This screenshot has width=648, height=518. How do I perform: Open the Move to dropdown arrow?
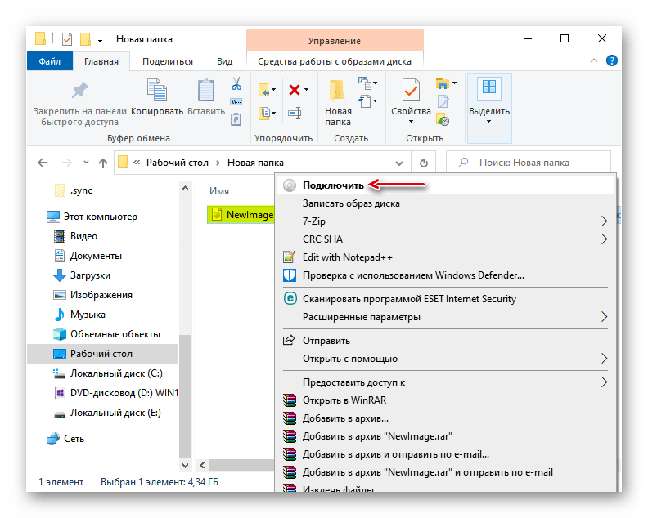(273, 90)
